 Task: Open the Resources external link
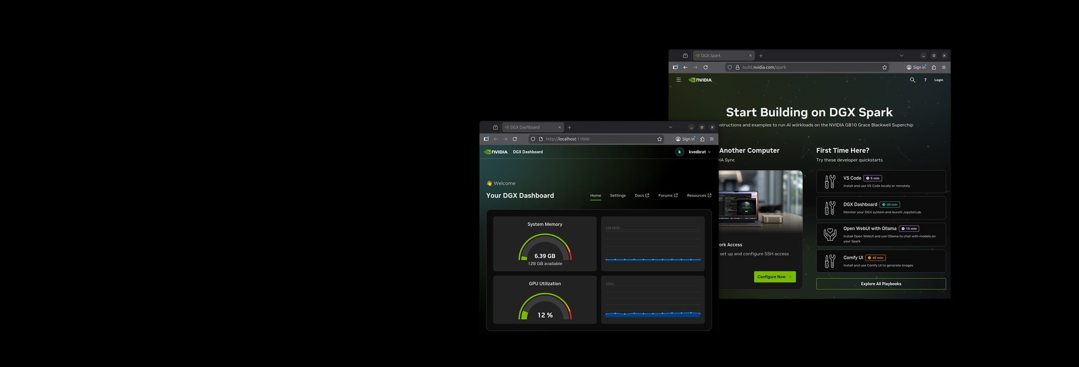699,195
